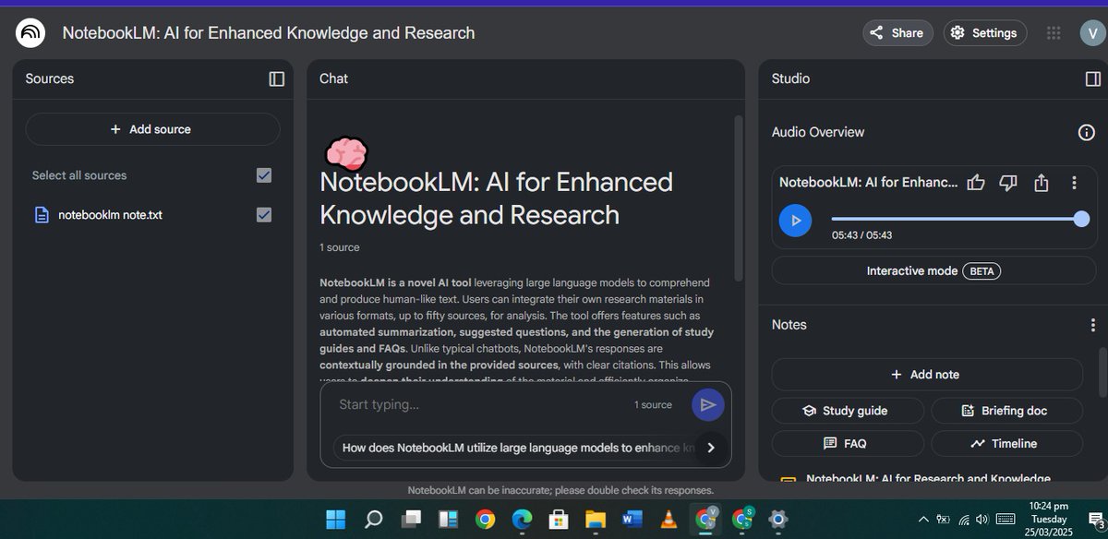Viewport: 1108px width, 539px height.
Task: Show hidden system tray icons
Action: pyautogui.click(x=923, y=520)
